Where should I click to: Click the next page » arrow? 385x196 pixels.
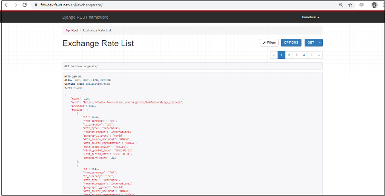point(319,55)
